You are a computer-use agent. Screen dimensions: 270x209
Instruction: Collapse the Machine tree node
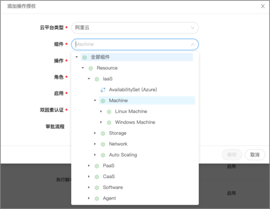[95, 100]
